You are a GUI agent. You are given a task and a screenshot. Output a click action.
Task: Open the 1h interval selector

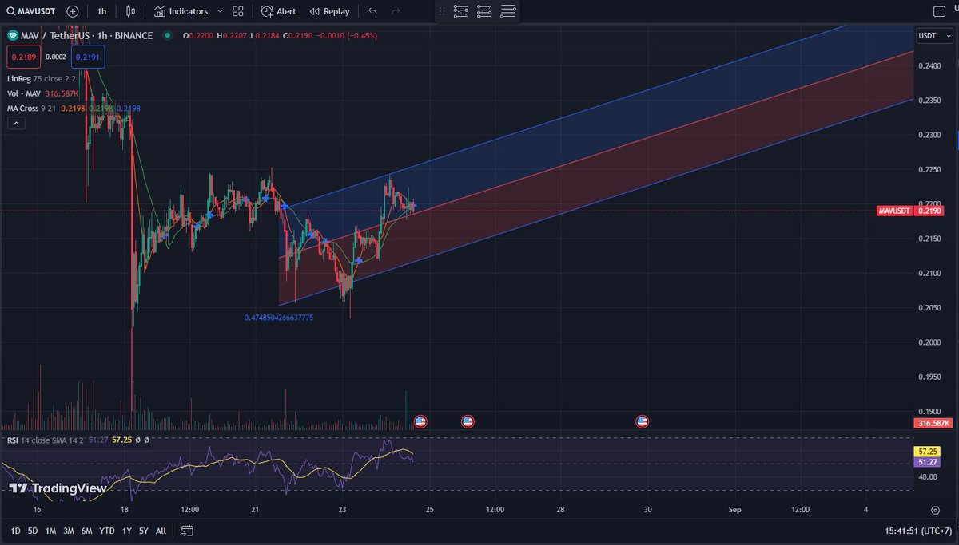pos(101,11)
